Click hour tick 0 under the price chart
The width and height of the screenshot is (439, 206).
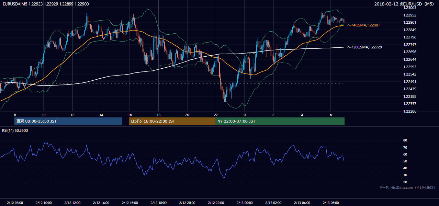click(245, 115)
